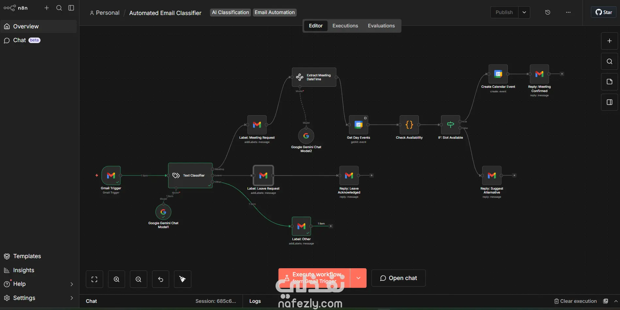Add node after Label: Other output

click(x=331, y=226)
